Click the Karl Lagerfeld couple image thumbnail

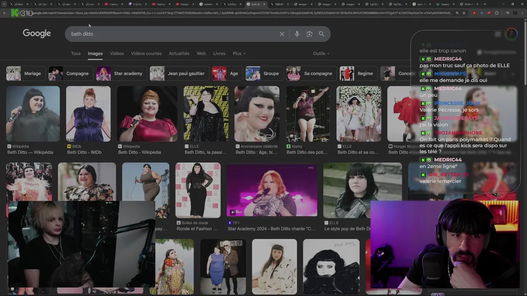point(223,267)
